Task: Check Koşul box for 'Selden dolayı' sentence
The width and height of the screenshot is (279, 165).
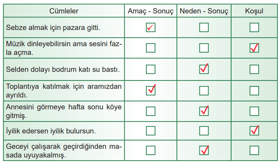Action: [x=254, y=69]
